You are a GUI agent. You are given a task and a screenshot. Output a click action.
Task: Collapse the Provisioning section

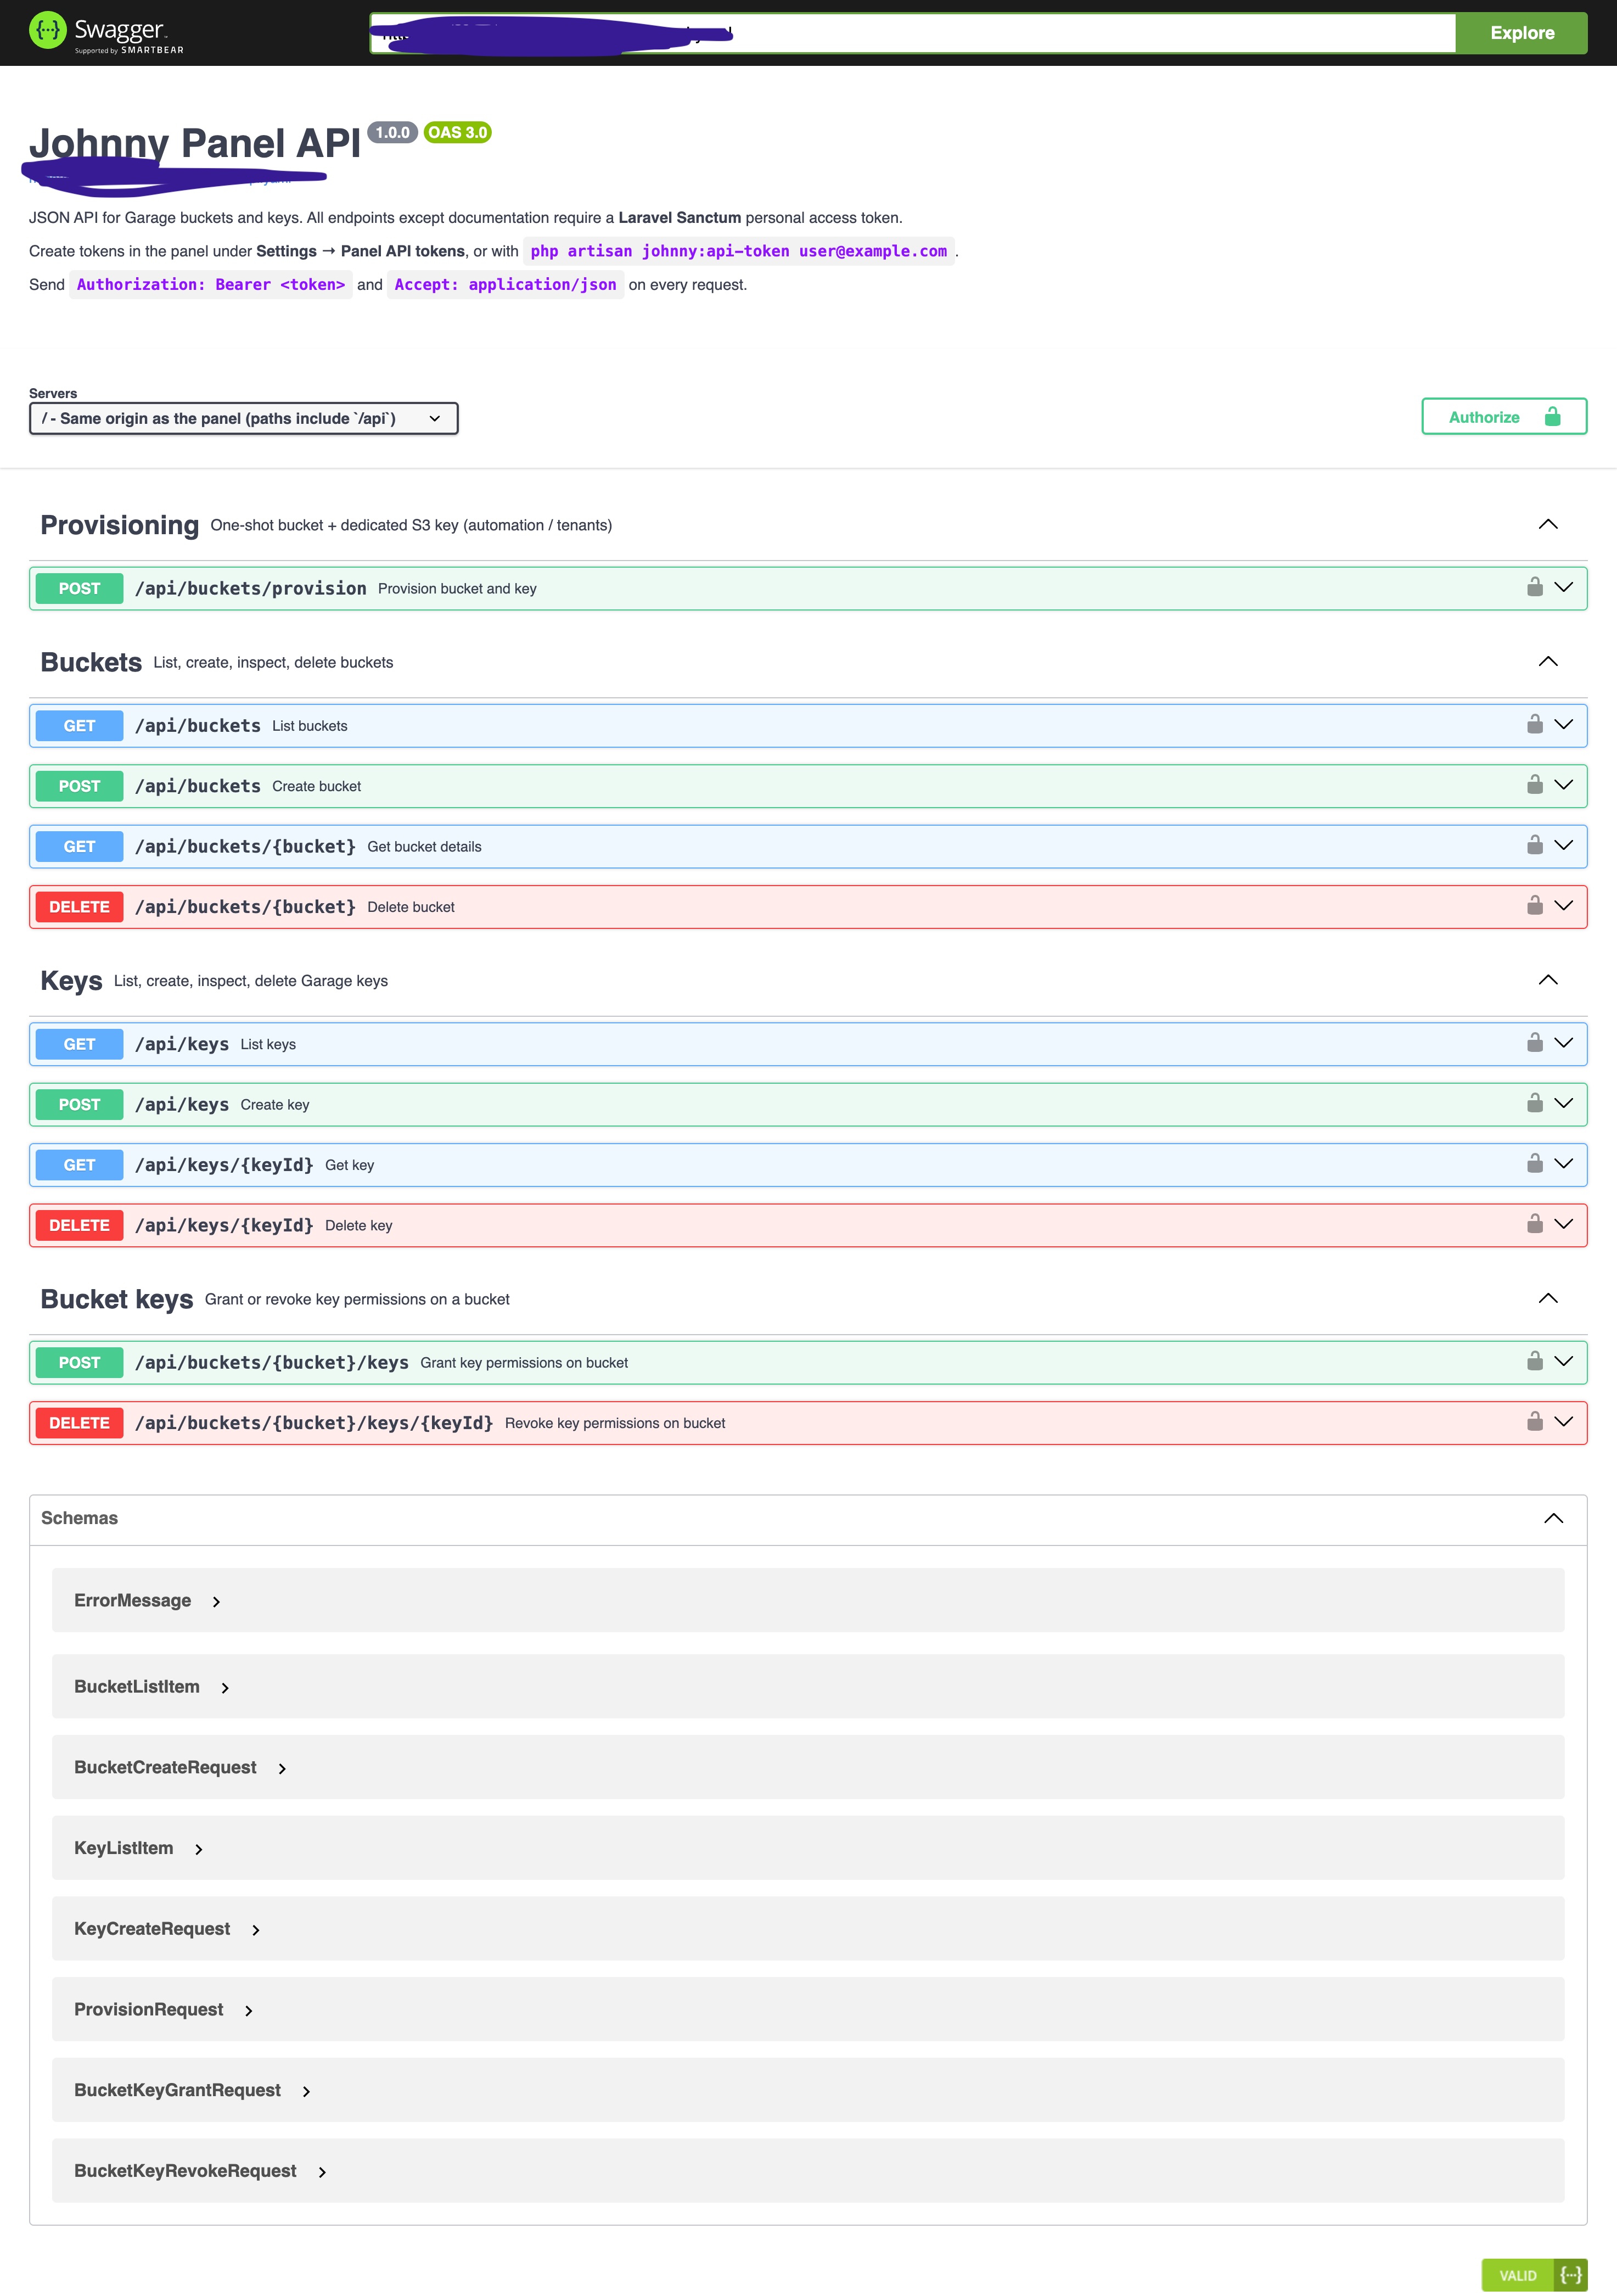tap(1548, 524)
